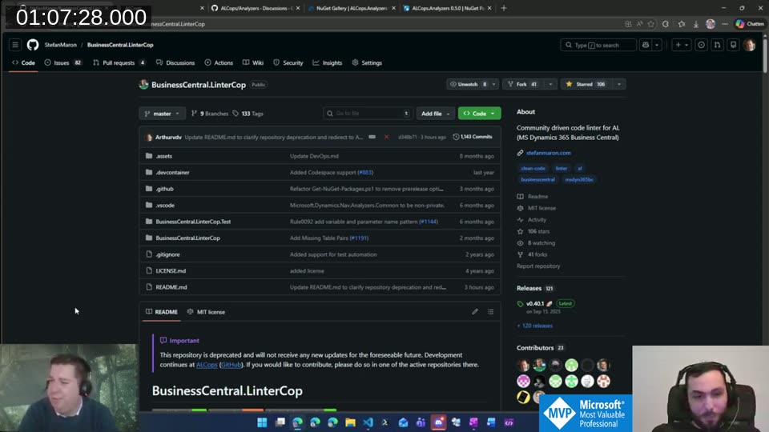This screenshot has width=769, height=432.
Task: Open the Actions tab
Action: click(219, 62)
